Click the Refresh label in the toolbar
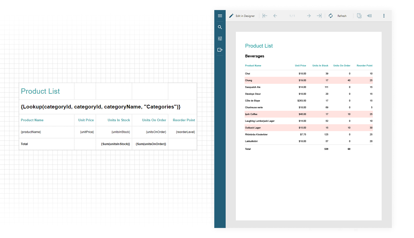 point(342,16)
